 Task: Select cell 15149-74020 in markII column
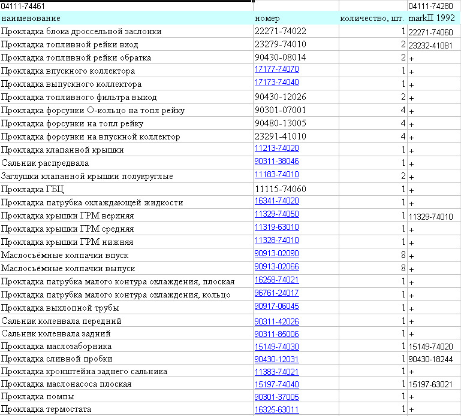pos(434,347)
